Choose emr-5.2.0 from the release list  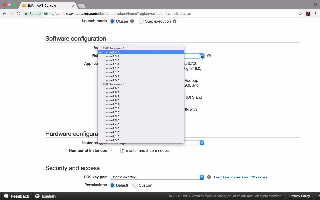(x=141, y=68)
